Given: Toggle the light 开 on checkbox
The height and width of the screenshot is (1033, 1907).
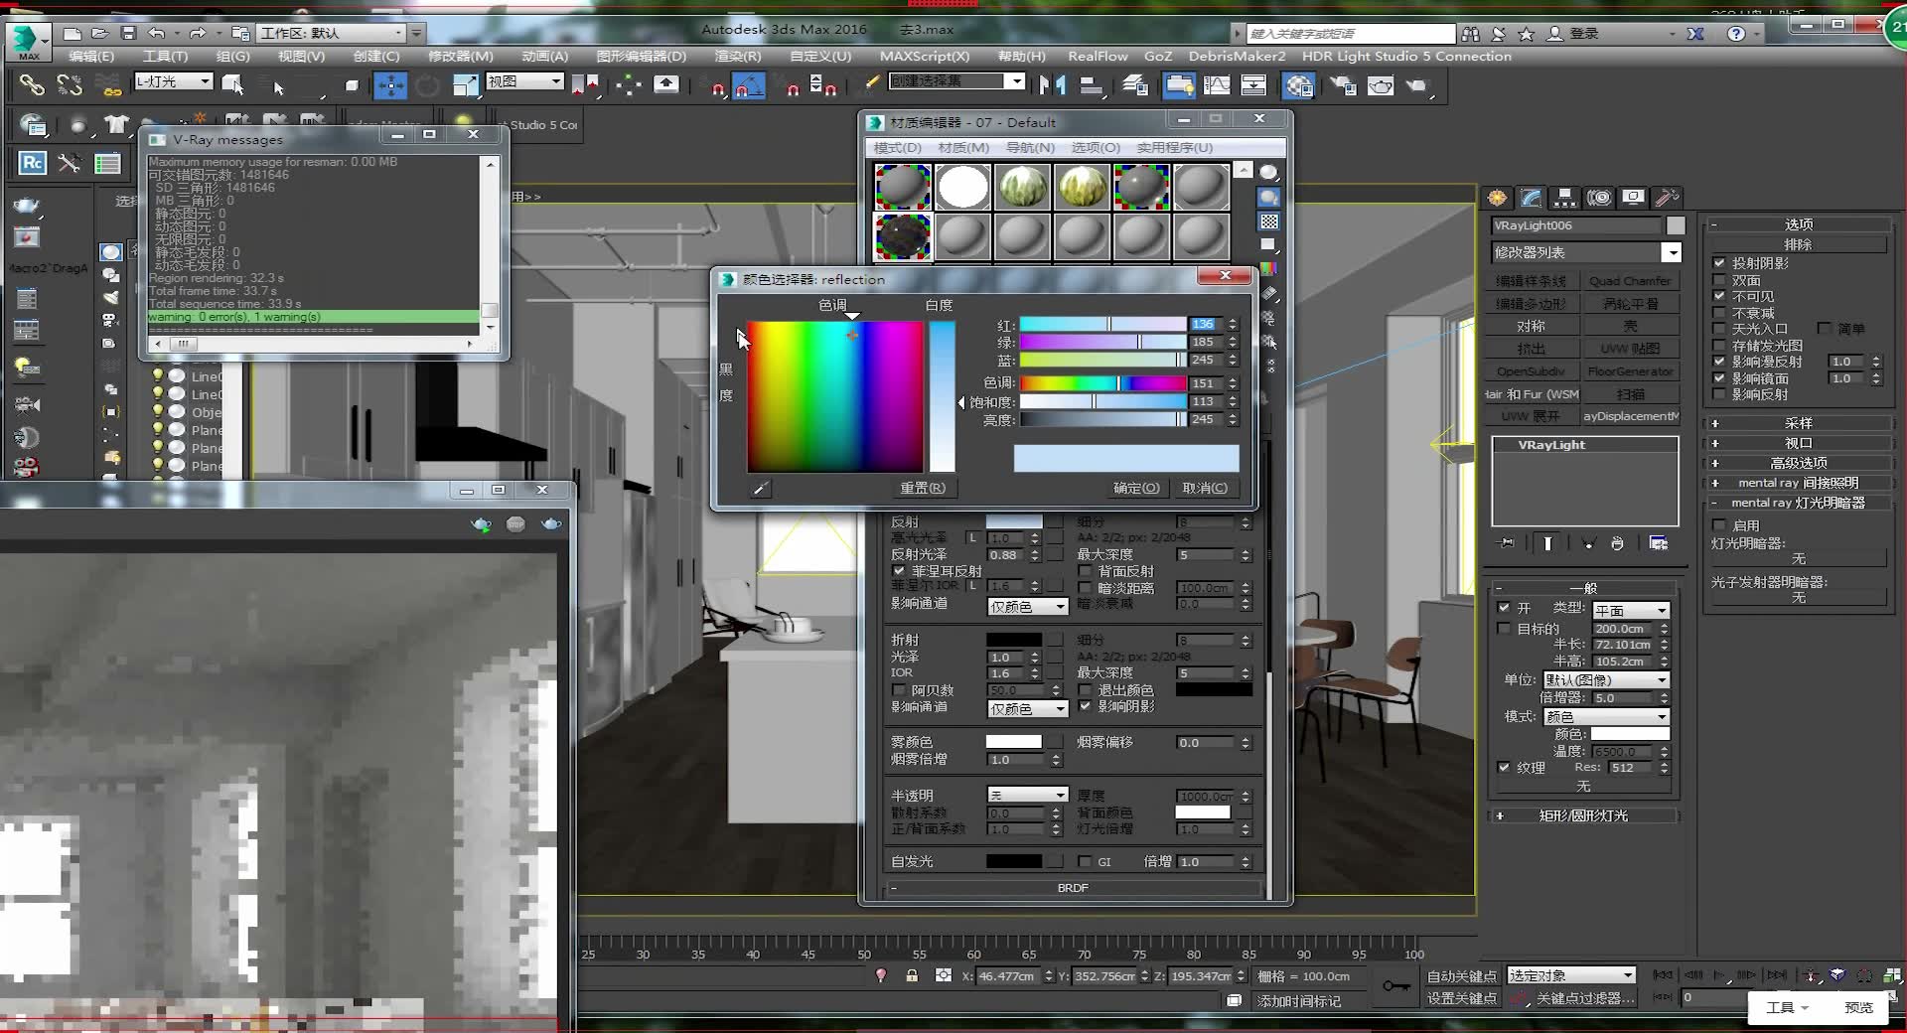Looking at the screenshot, I should point(1504,608).
